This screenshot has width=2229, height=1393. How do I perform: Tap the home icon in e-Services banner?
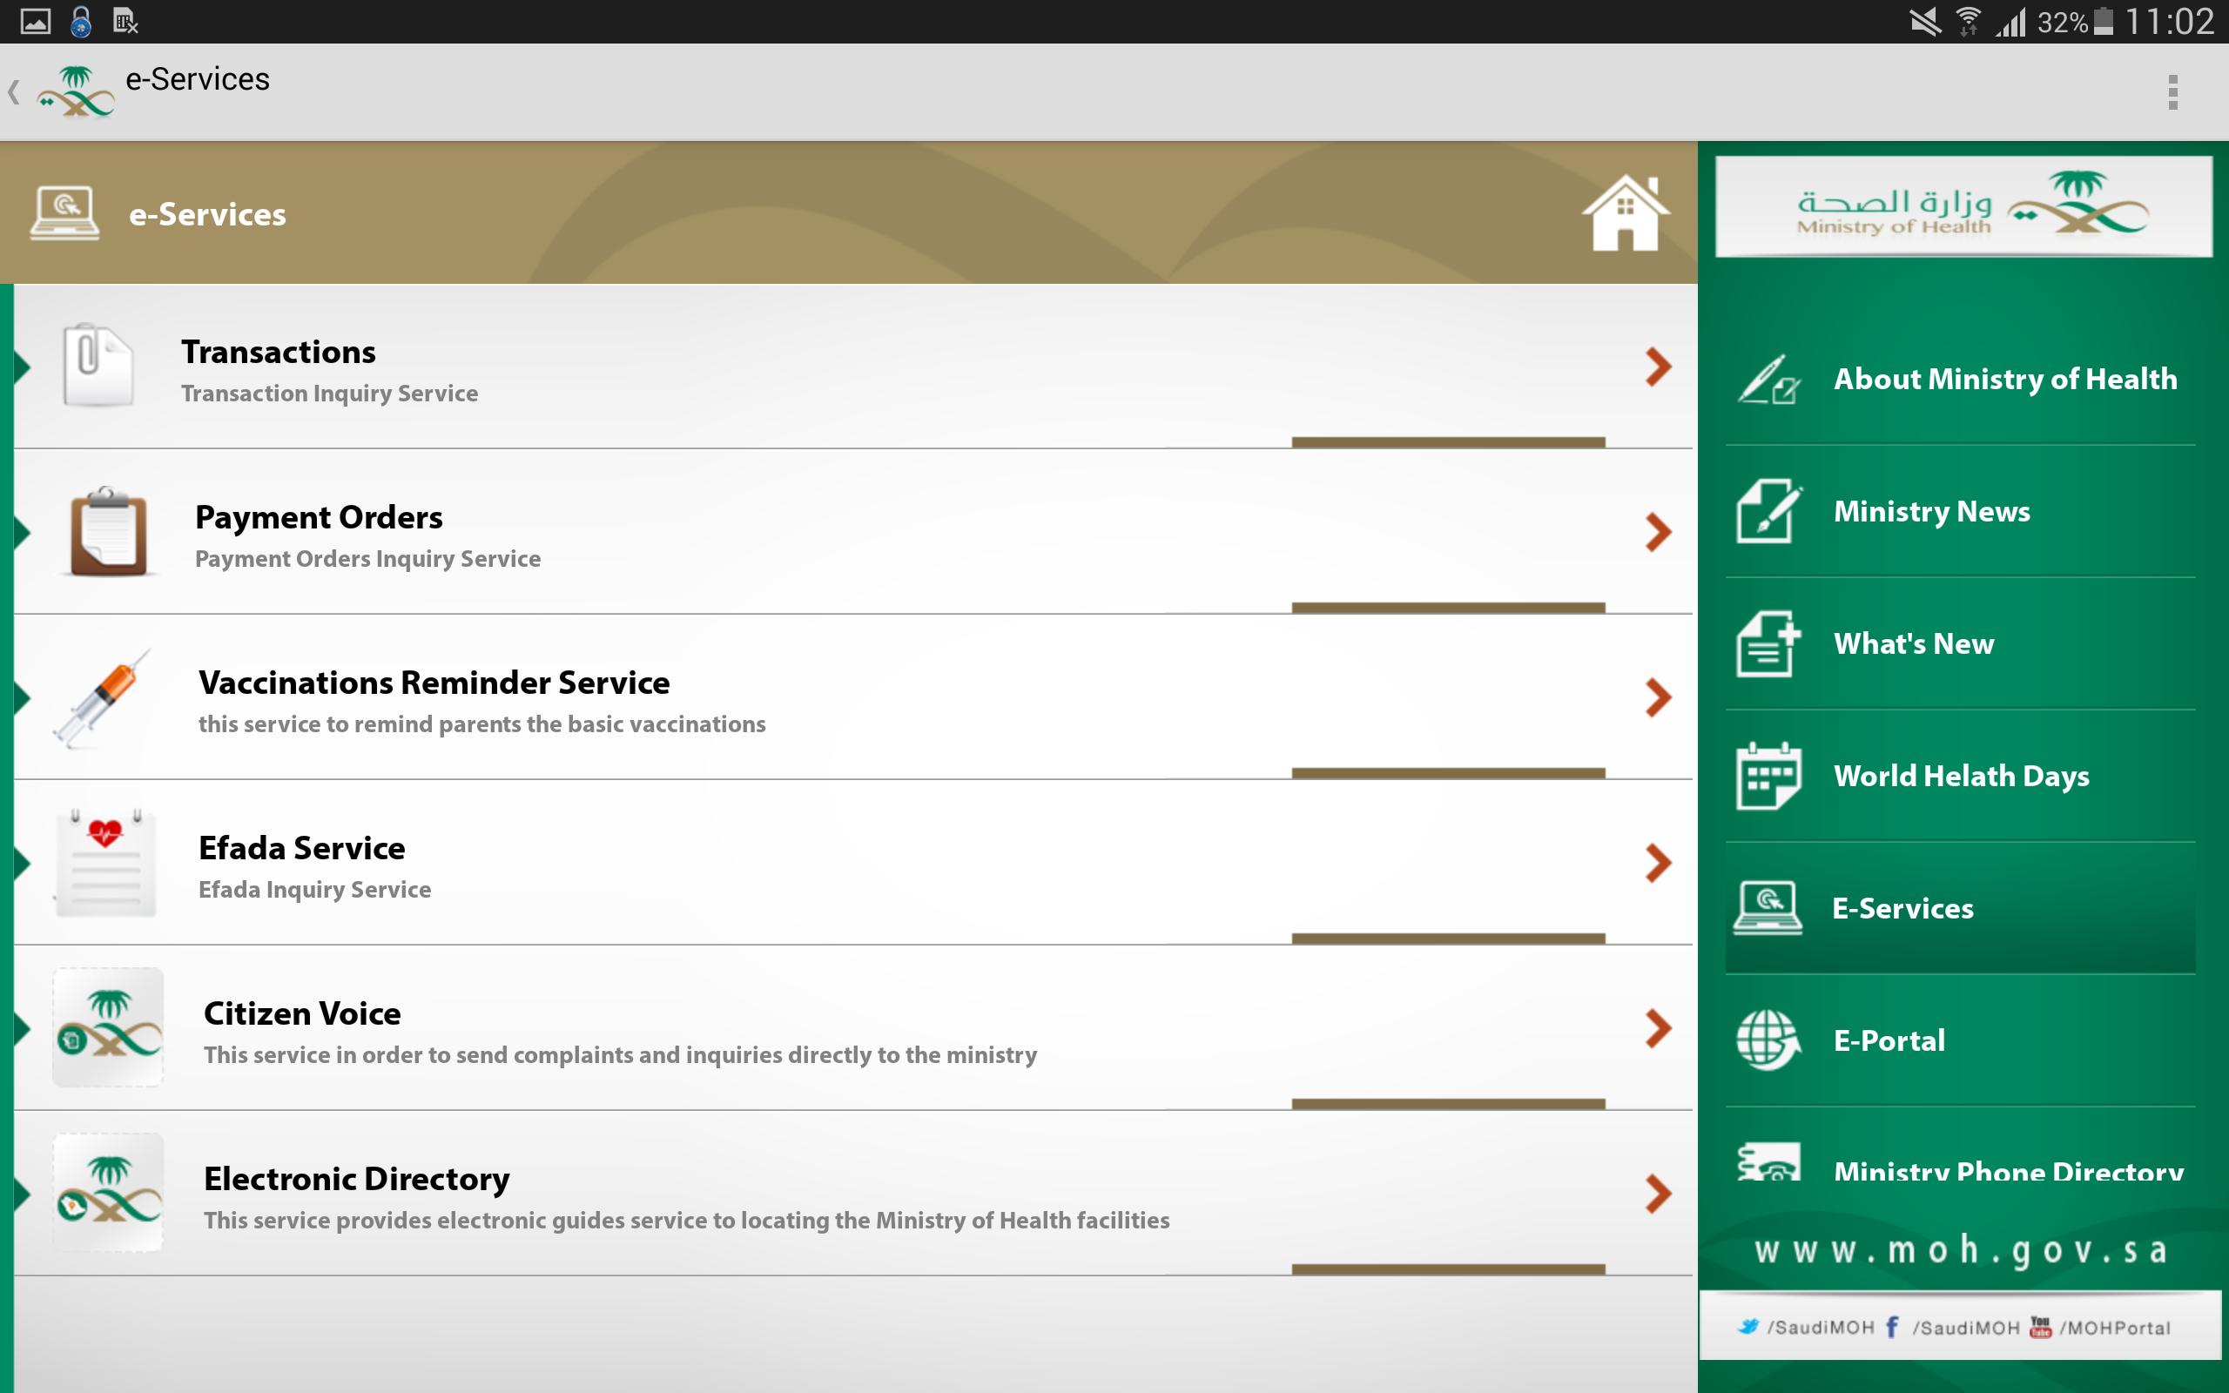point(1626,212)
